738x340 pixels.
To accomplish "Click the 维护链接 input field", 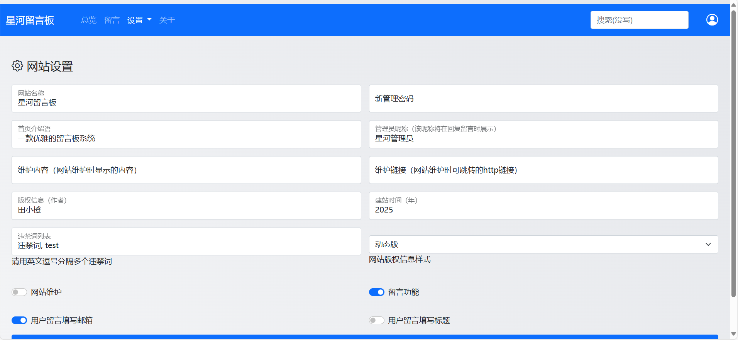I will pyautogui.click(x=543, y=170).
